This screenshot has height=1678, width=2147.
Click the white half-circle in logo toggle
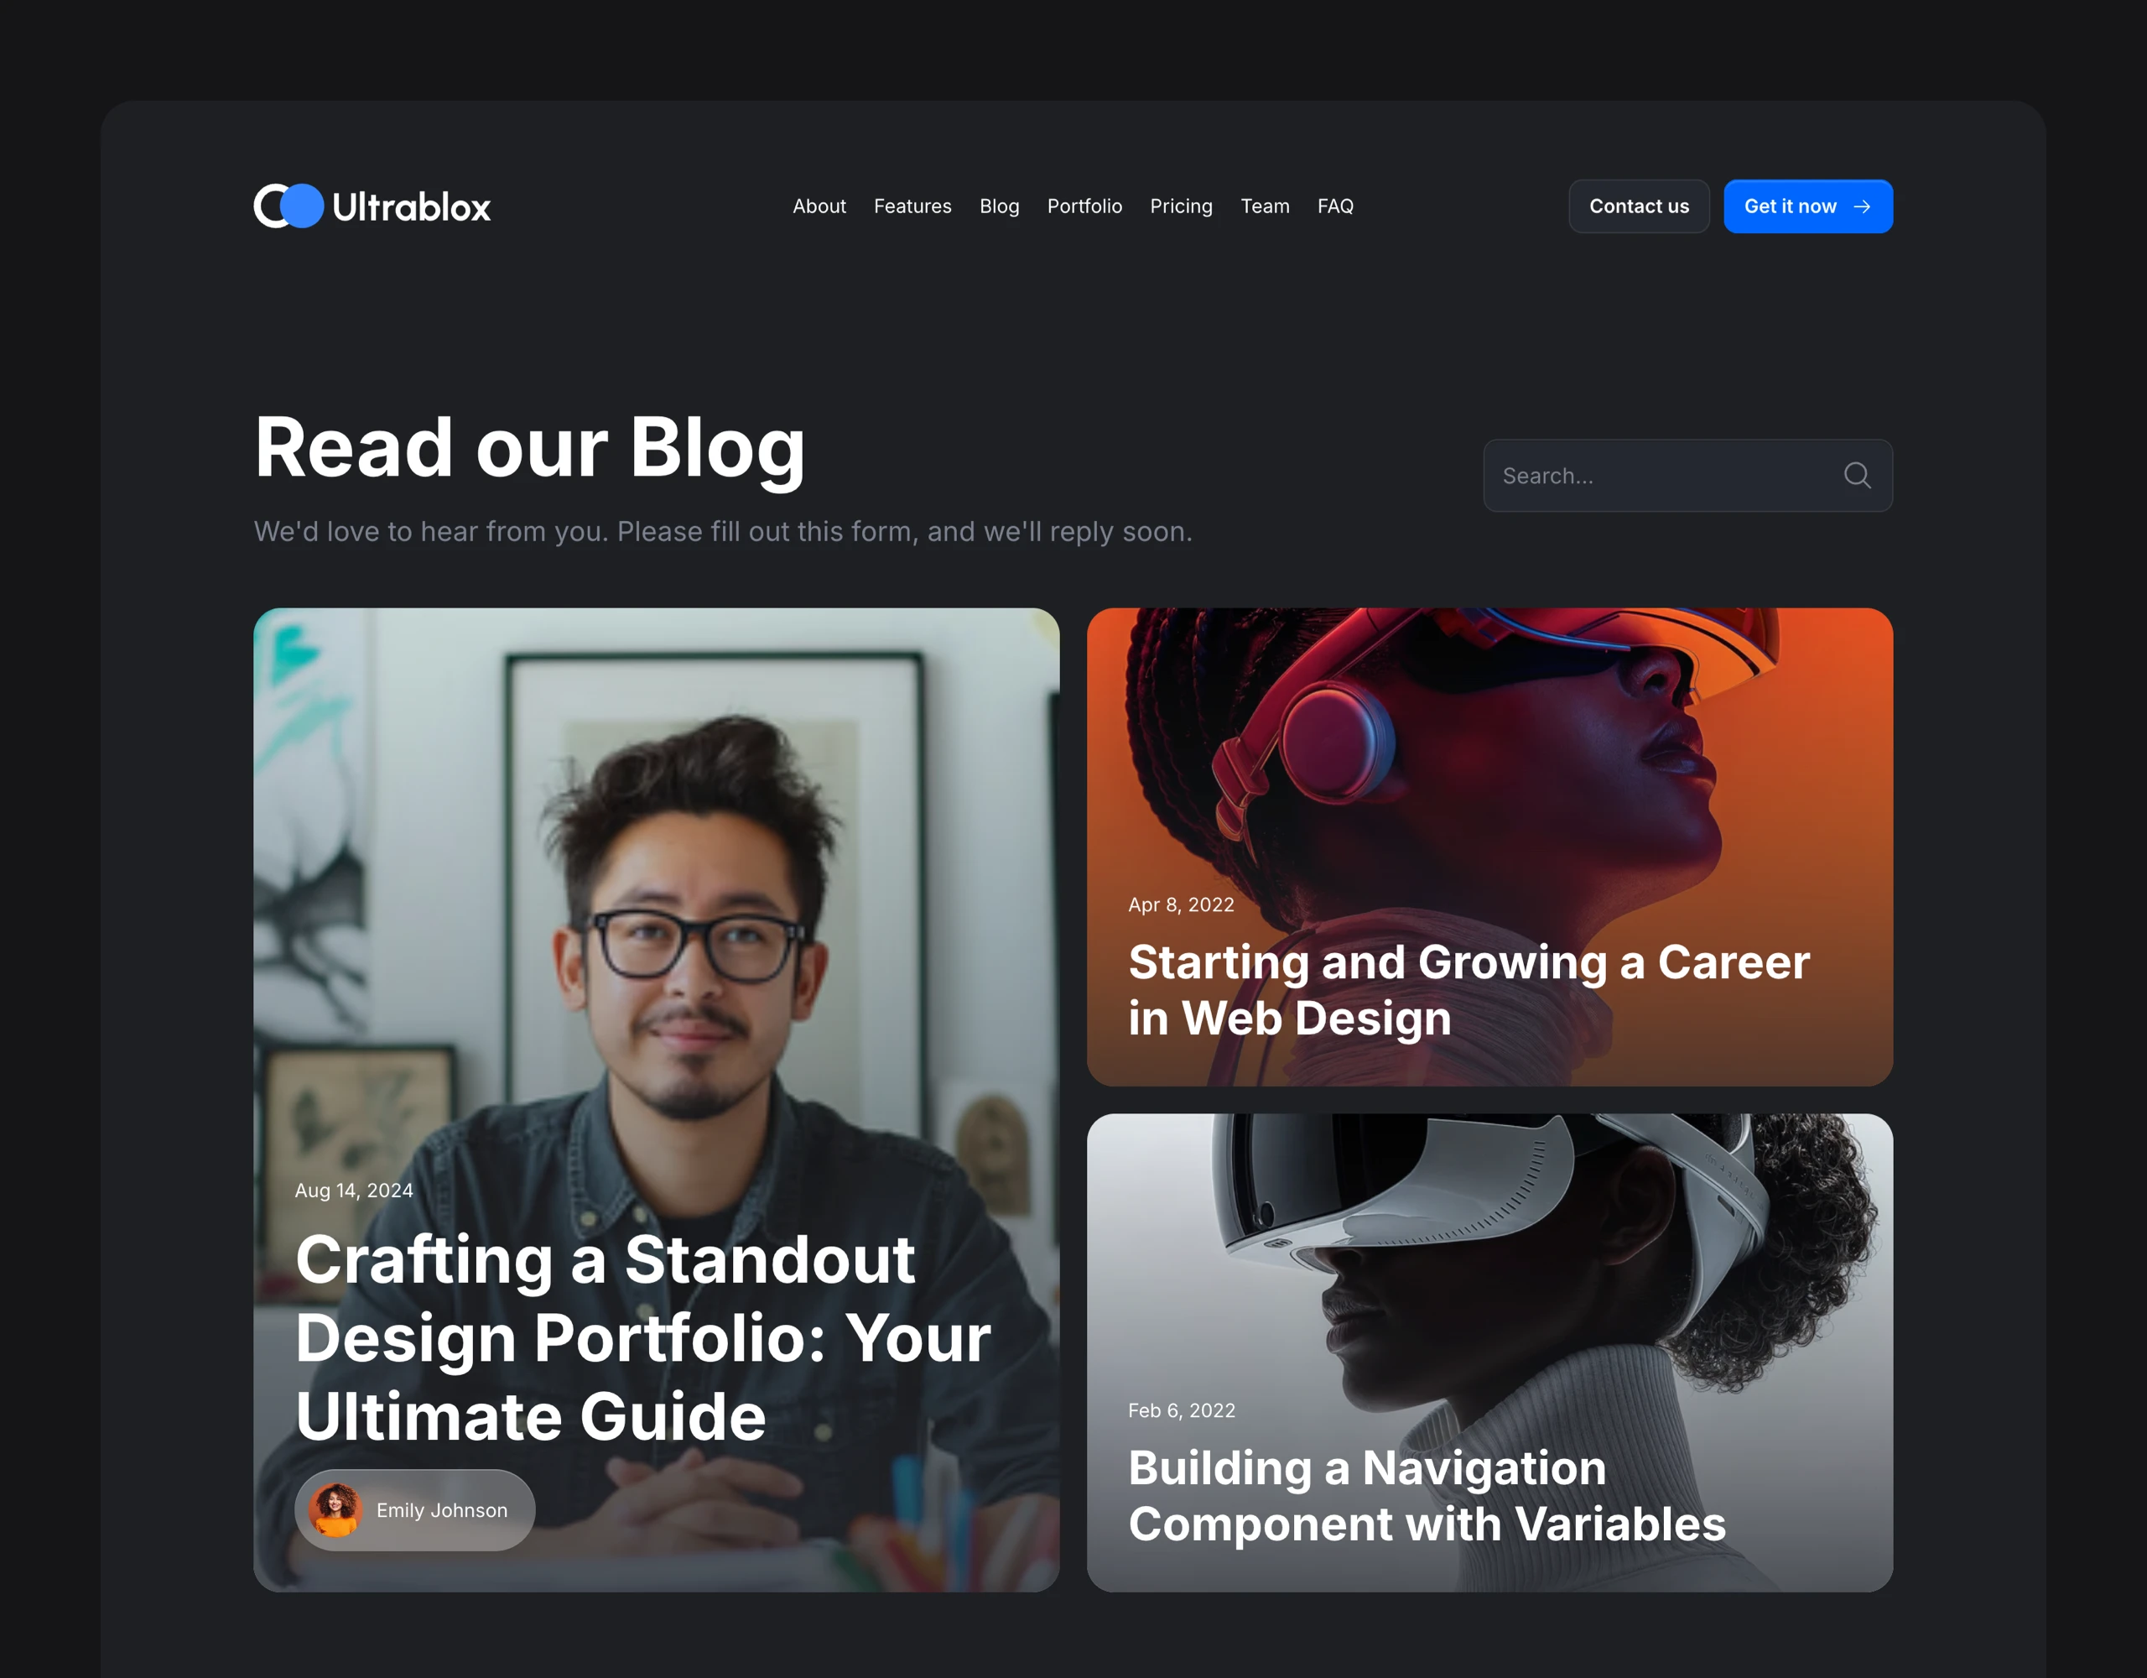(265, 206)
